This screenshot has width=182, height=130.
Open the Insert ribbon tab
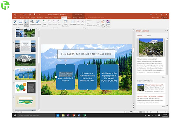click(27, 18)
